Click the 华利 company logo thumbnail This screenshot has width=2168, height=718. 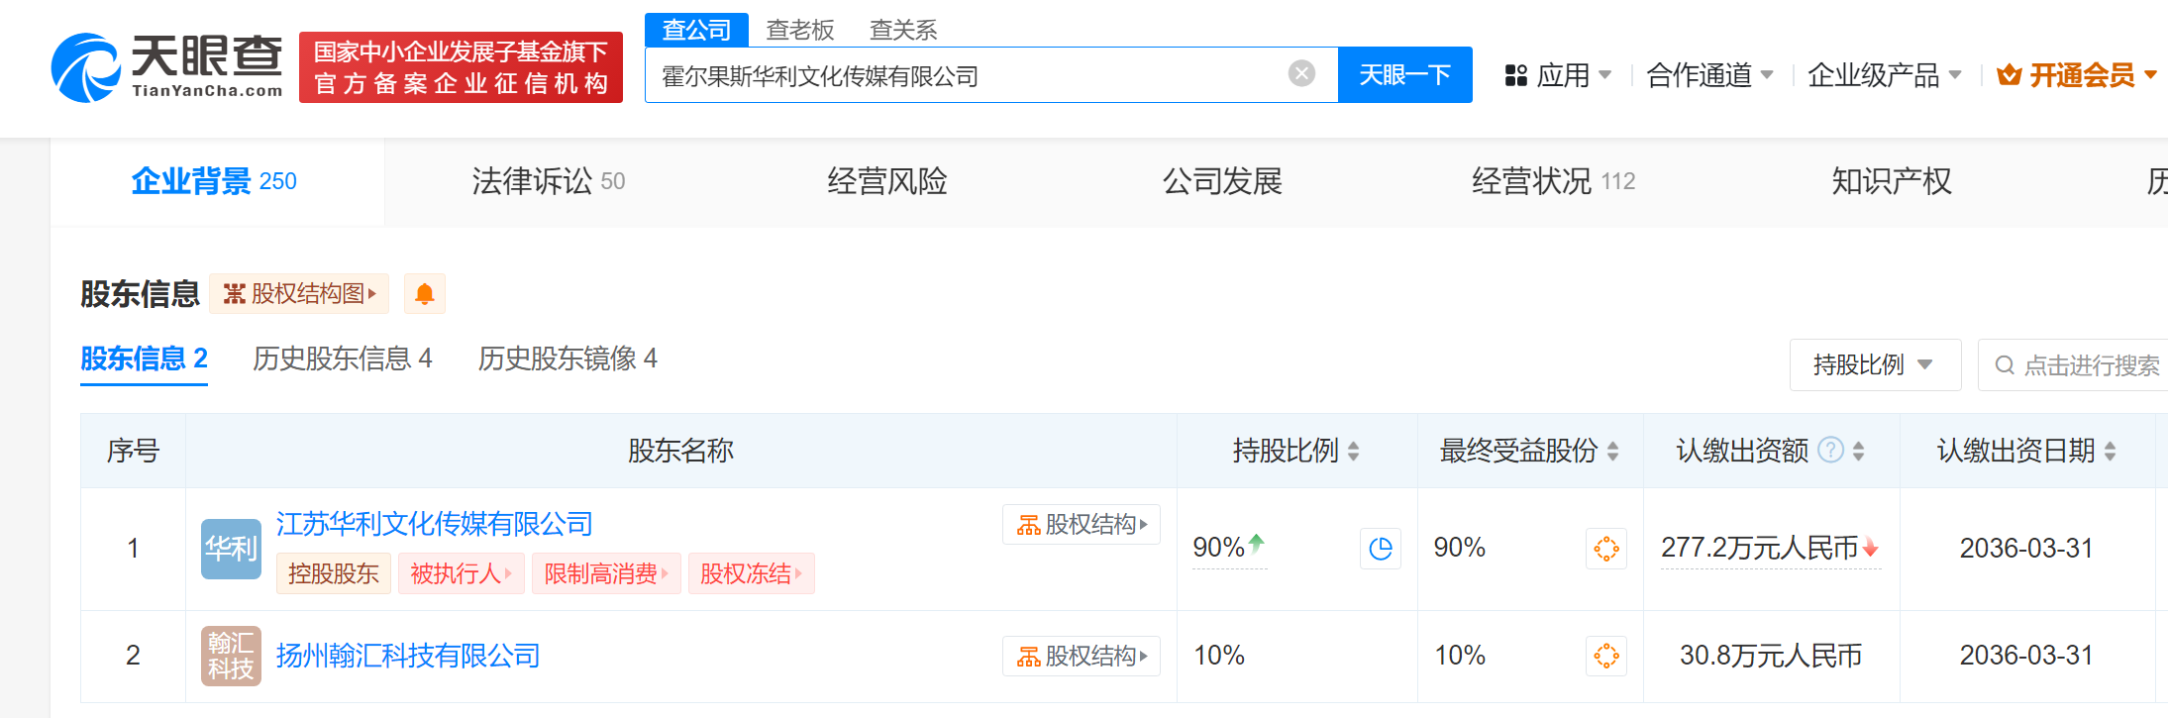231,549
